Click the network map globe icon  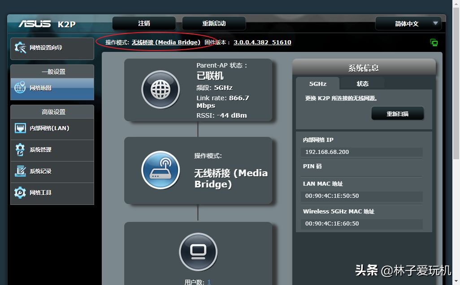pos(20,88)
